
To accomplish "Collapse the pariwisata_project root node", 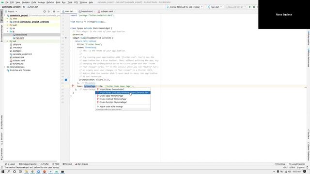I will coord(5,15).
